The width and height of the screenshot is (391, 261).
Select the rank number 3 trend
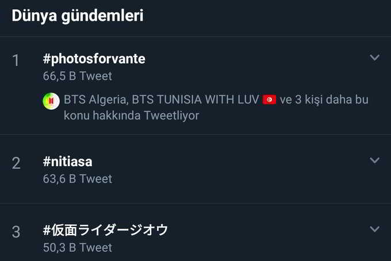coord(16,232)
